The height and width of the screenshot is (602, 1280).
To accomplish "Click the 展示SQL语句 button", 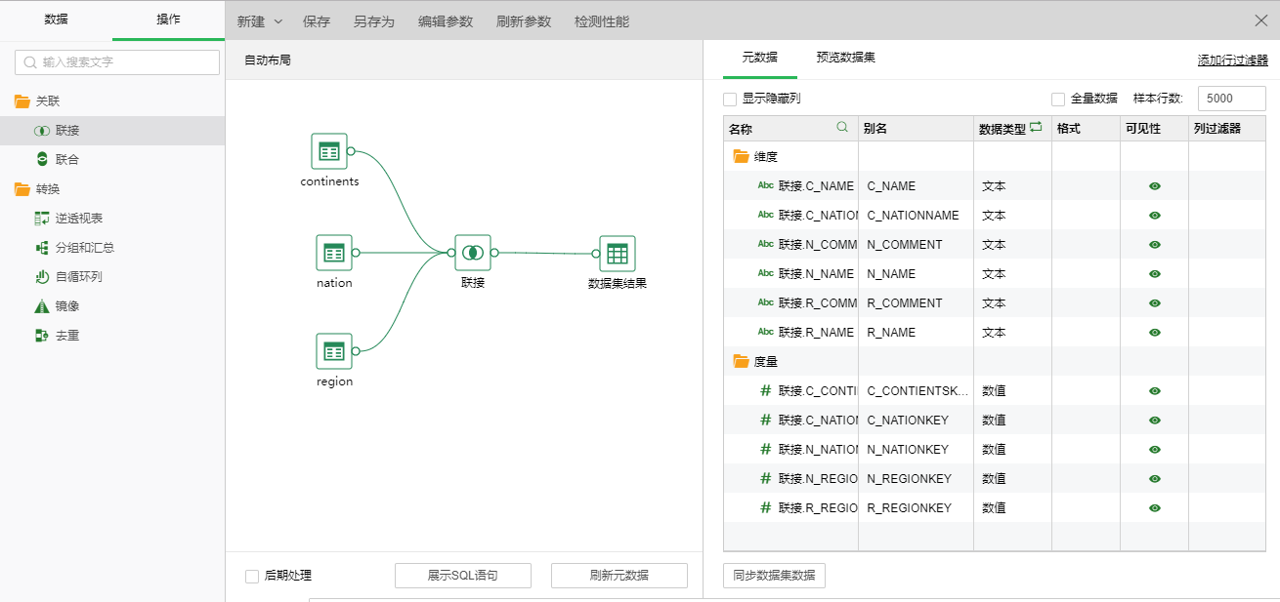I will point(462,576).
